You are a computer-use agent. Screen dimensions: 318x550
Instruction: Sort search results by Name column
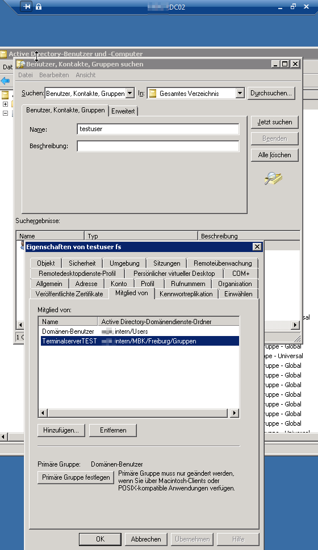tap(50, 236)
